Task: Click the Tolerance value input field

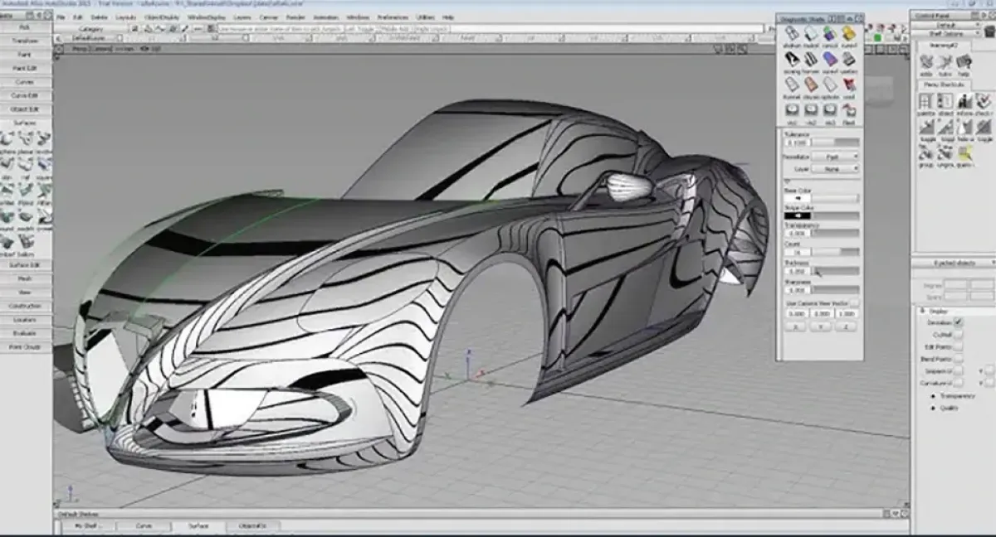Action: point(796,143)
